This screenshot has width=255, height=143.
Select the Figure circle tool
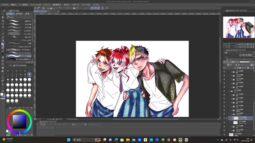pos(3,74)
